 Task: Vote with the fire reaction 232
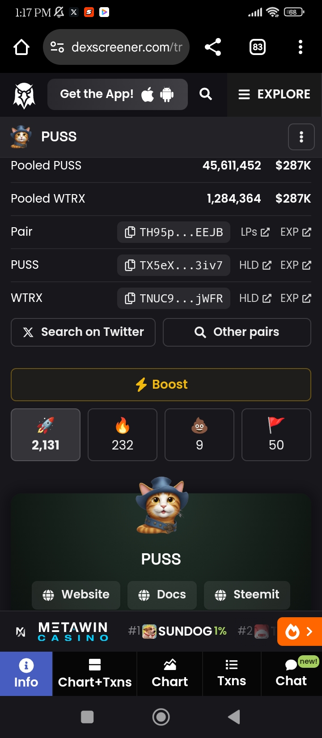tap(123, 435)
